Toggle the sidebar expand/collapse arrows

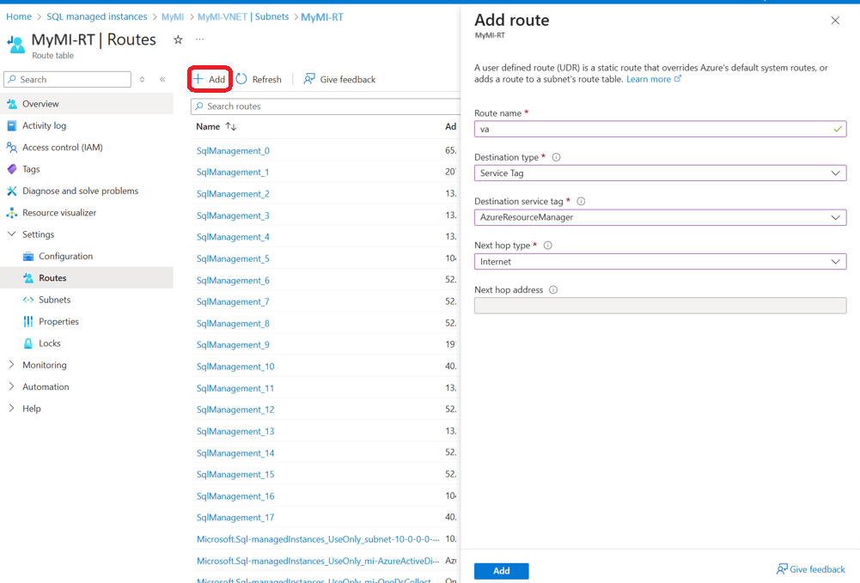142,80
